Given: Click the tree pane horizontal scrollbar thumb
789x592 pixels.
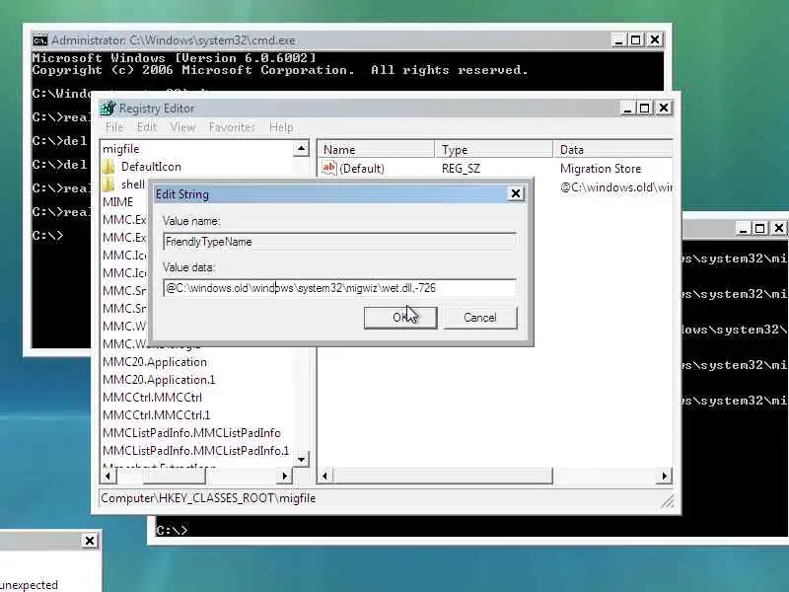Looking at the screenshot, I should [x=174, y=476].
